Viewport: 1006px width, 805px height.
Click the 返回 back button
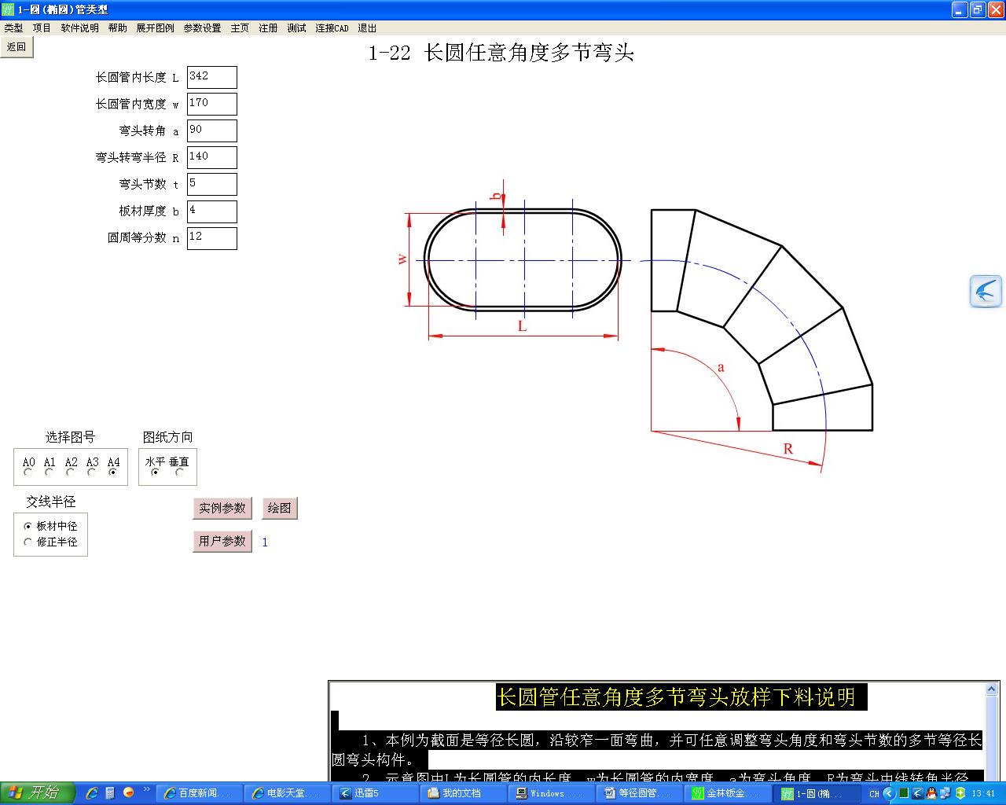(17, 47)
